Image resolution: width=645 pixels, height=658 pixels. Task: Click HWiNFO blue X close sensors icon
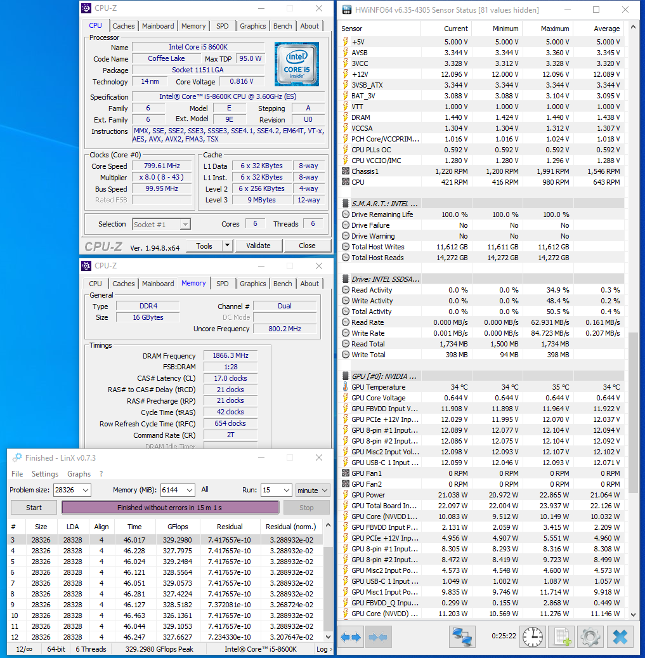pyautogui.click(x=620, y=636)
